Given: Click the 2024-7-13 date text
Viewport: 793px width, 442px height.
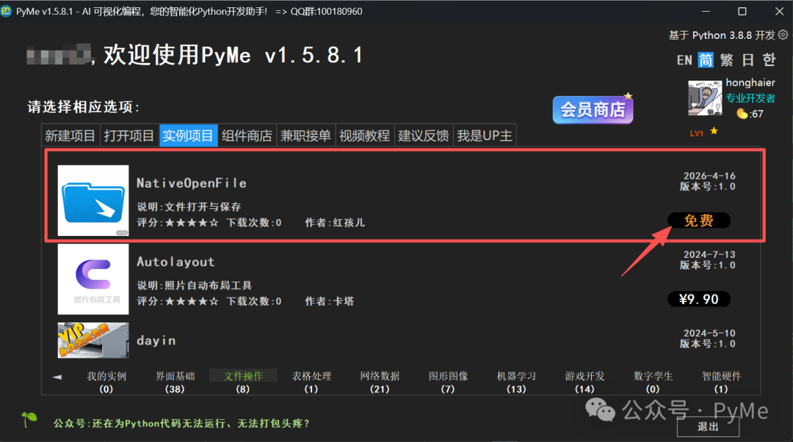Looking at the screenshot, I should (709, 254).
